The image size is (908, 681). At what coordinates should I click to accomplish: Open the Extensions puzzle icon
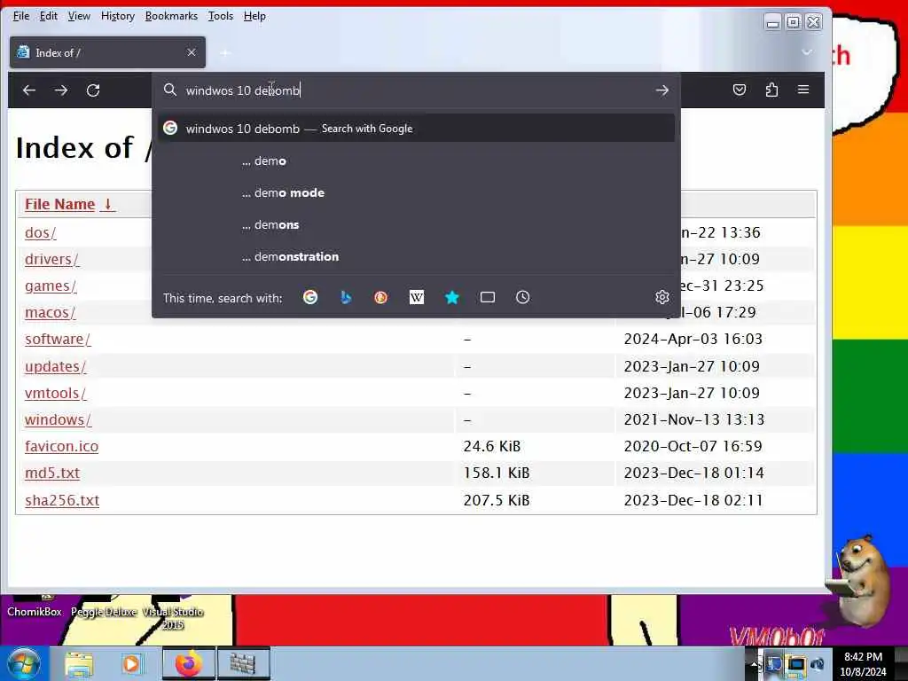click(x=771, y=90)
